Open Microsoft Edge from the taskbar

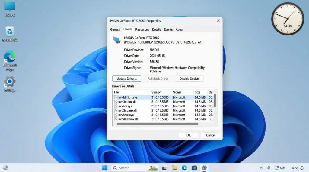(x=184, y=168)
